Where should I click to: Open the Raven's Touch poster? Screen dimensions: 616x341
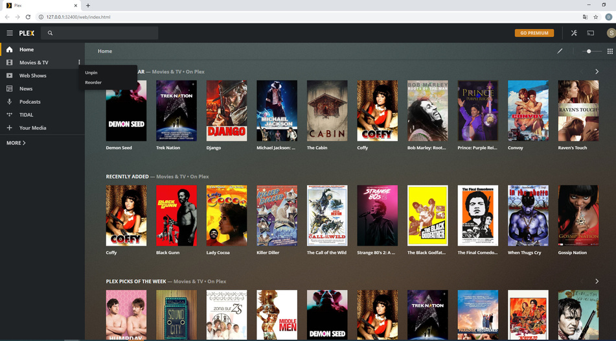point(578,110)
